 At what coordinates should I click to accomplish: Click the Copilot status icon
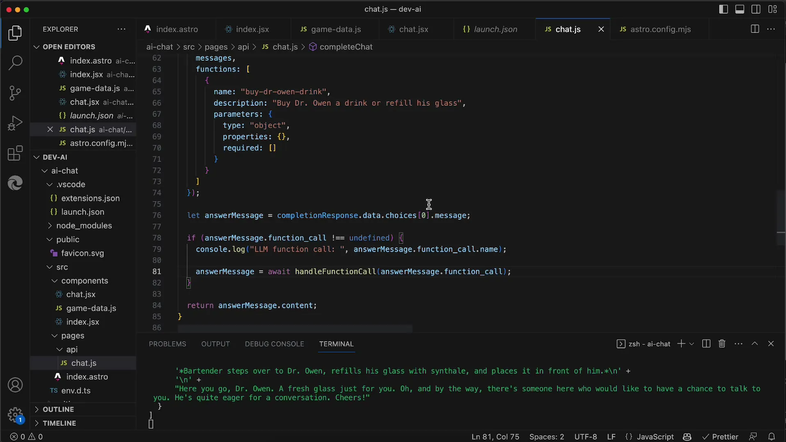tap(687, 437)
